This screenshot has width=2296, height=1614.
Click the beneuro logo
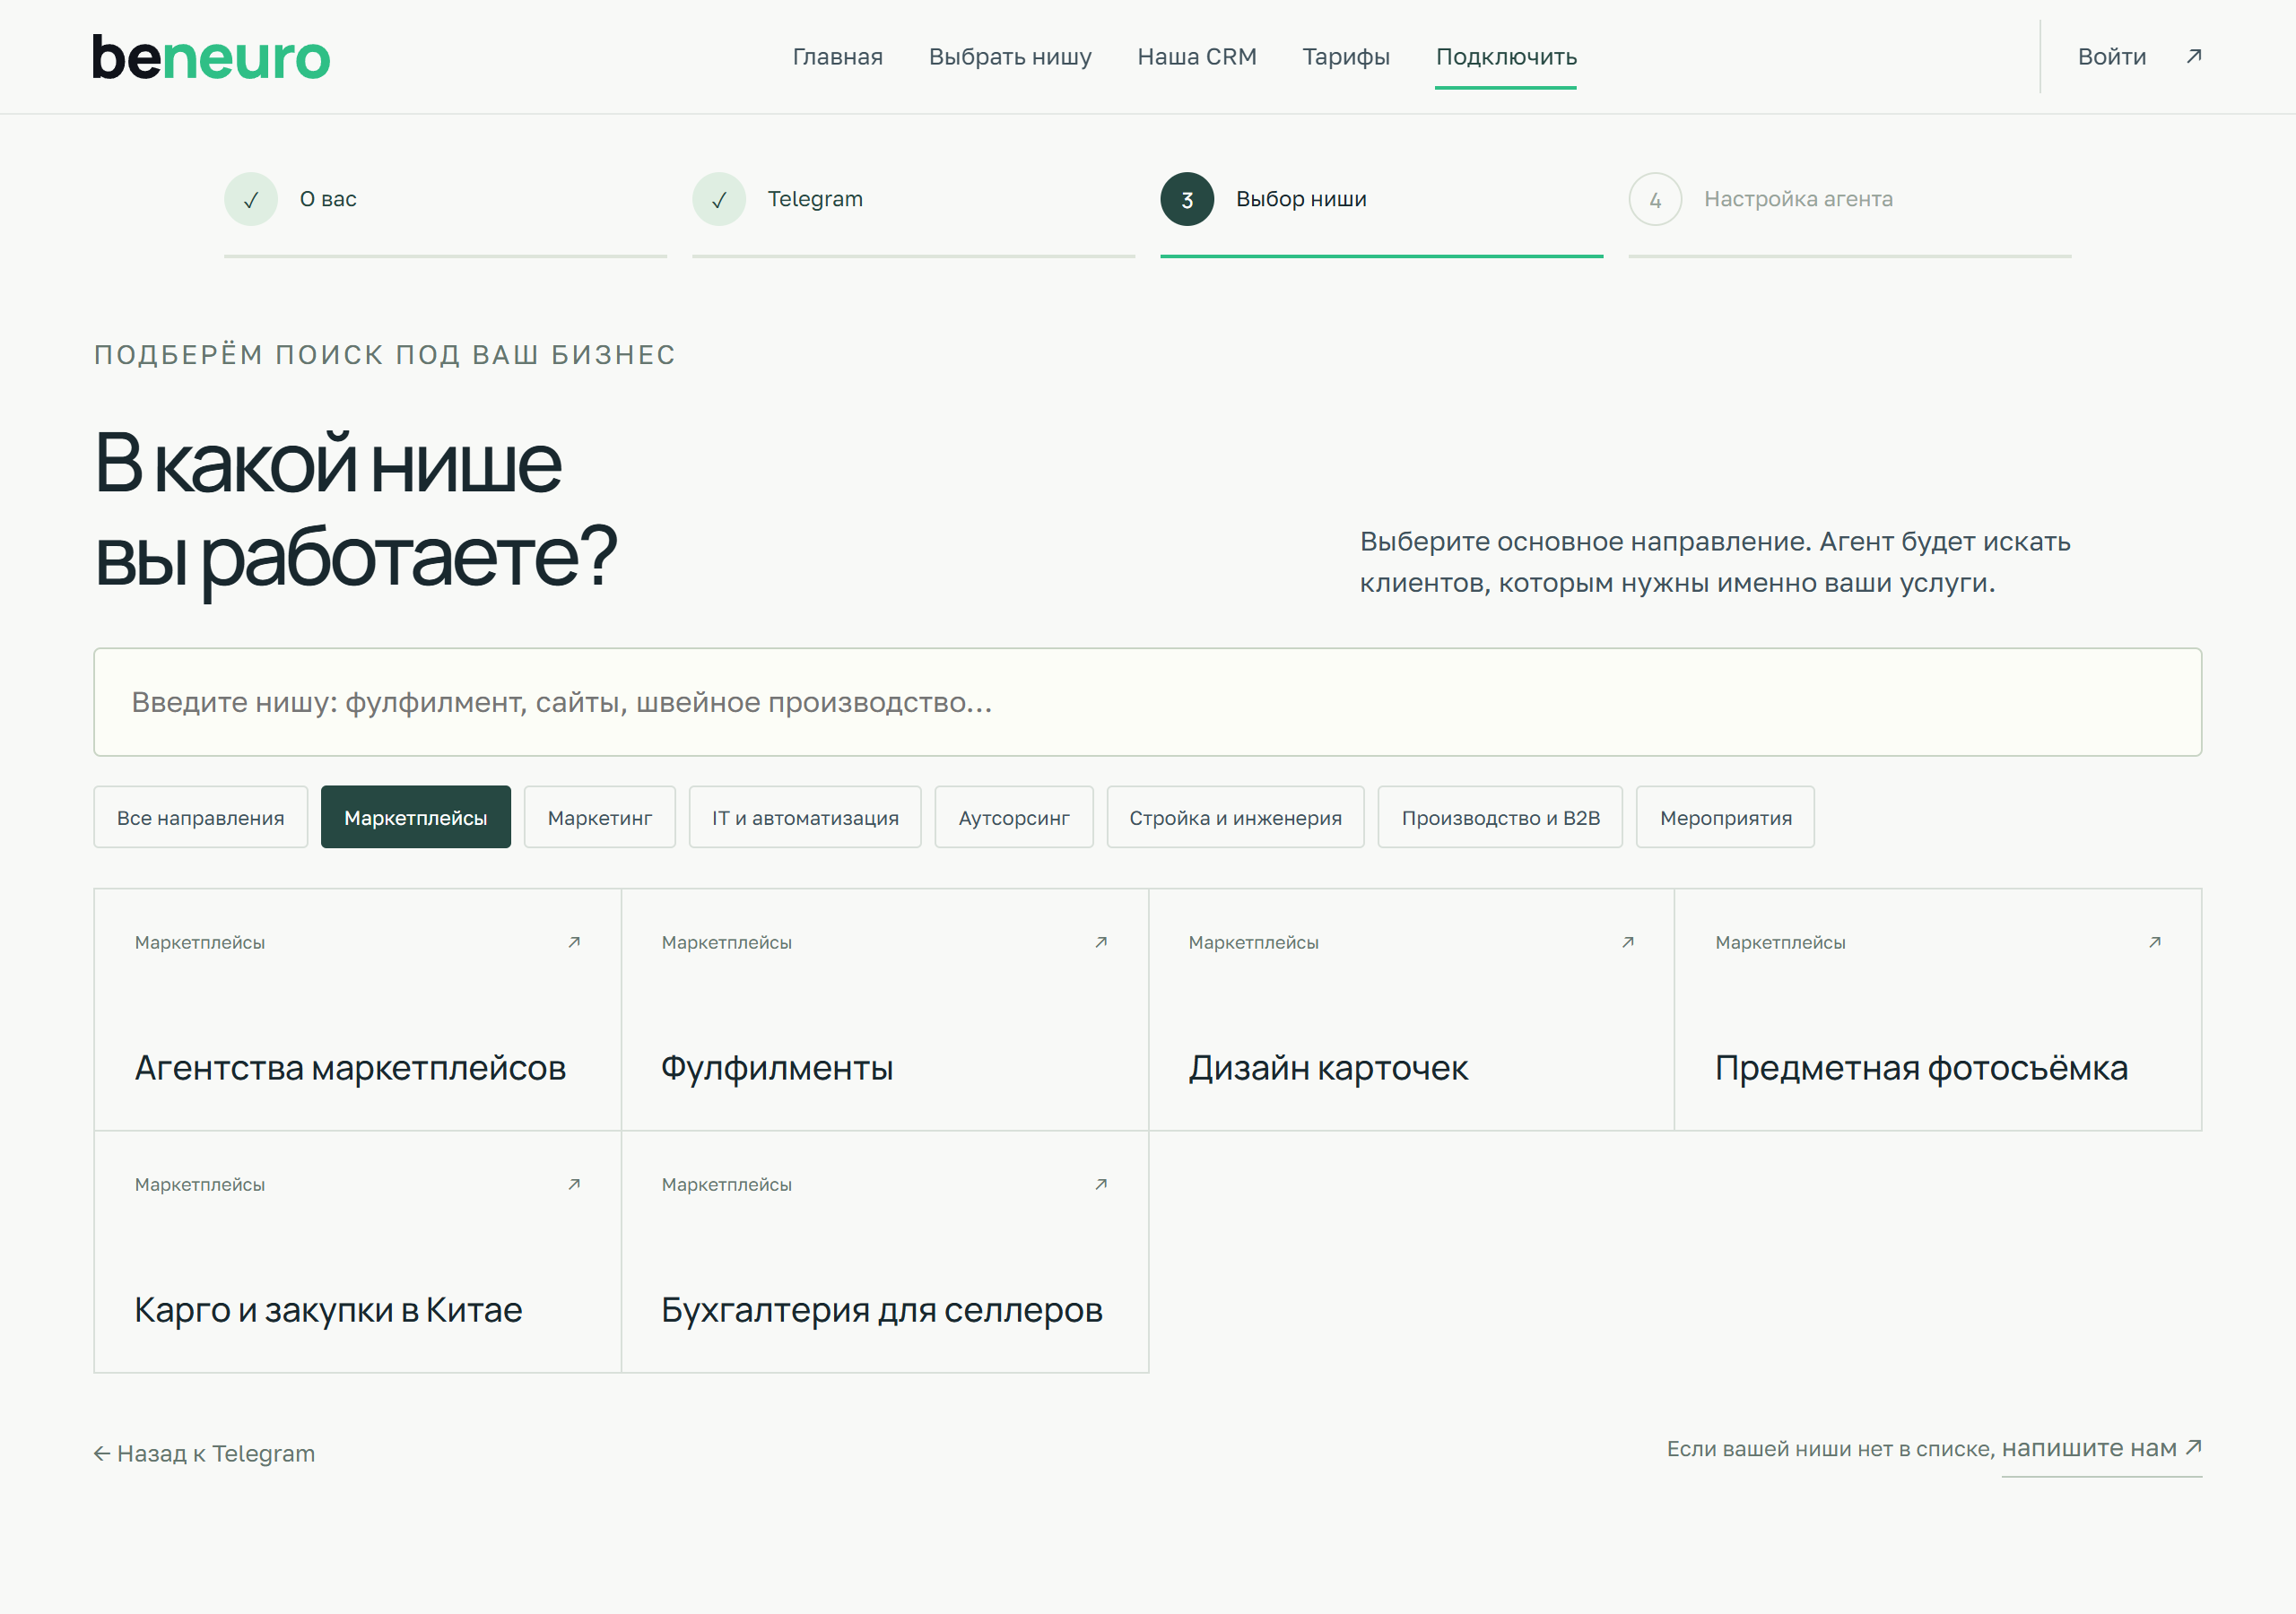coord(211,58)
